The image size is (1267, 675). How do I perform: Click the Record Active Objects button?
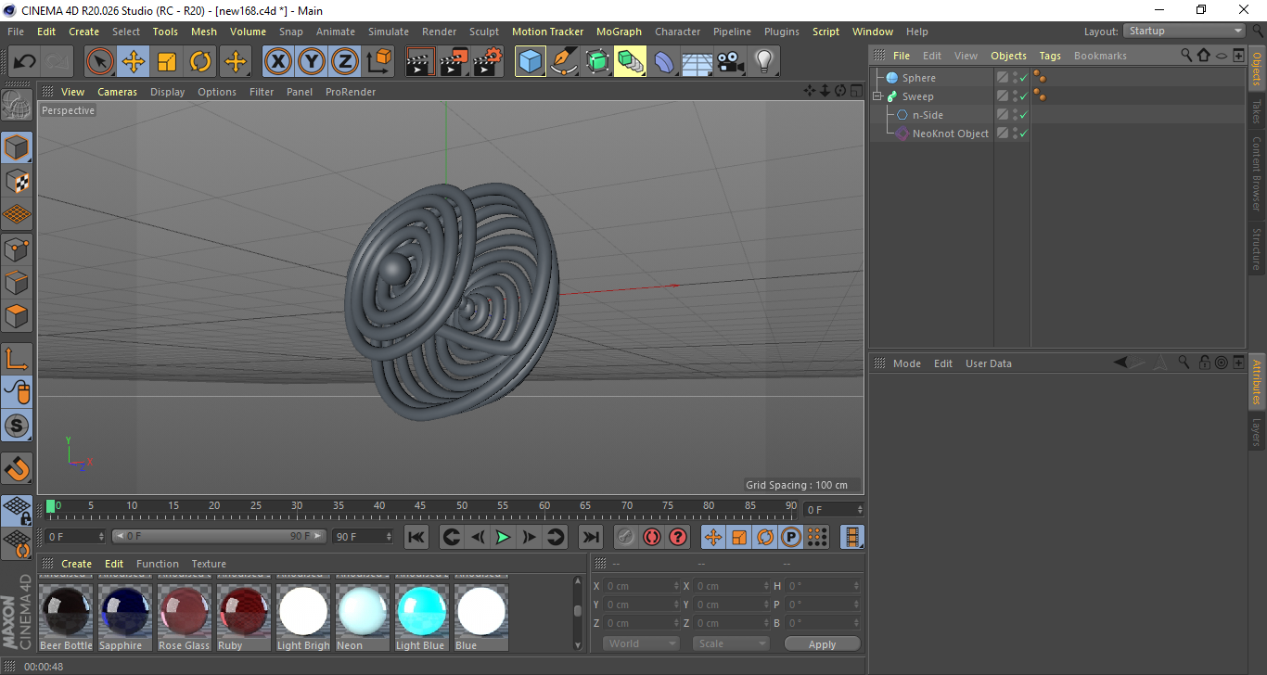point(626,537)
